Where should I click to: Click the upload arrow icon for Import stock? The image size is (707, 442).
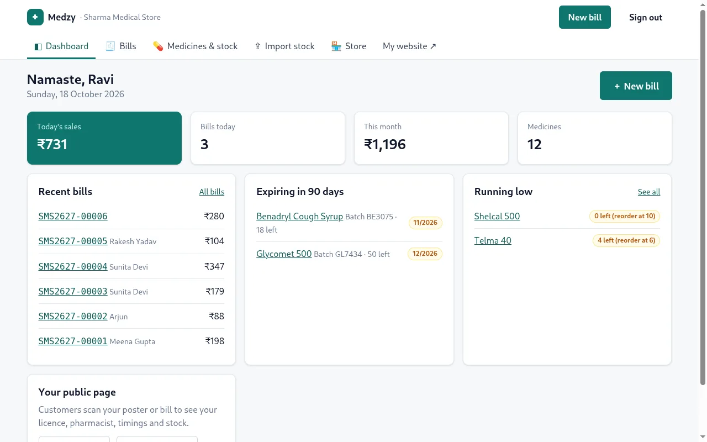(x=257, y=46)
